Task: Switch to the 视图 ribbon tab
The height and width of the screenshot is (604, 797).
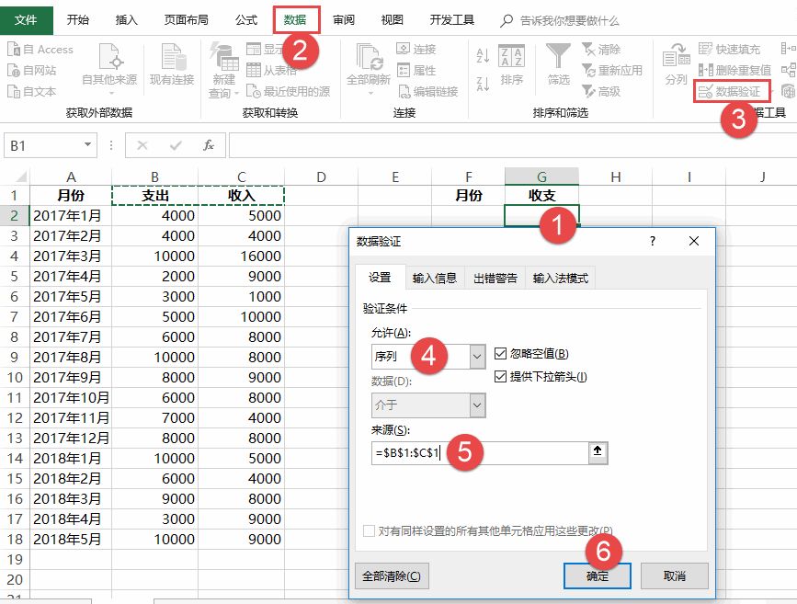Action: click(x=392, y=20)
